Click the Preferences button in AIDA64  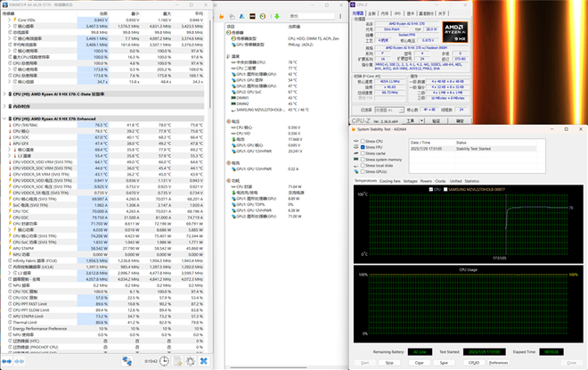point(498,363)
